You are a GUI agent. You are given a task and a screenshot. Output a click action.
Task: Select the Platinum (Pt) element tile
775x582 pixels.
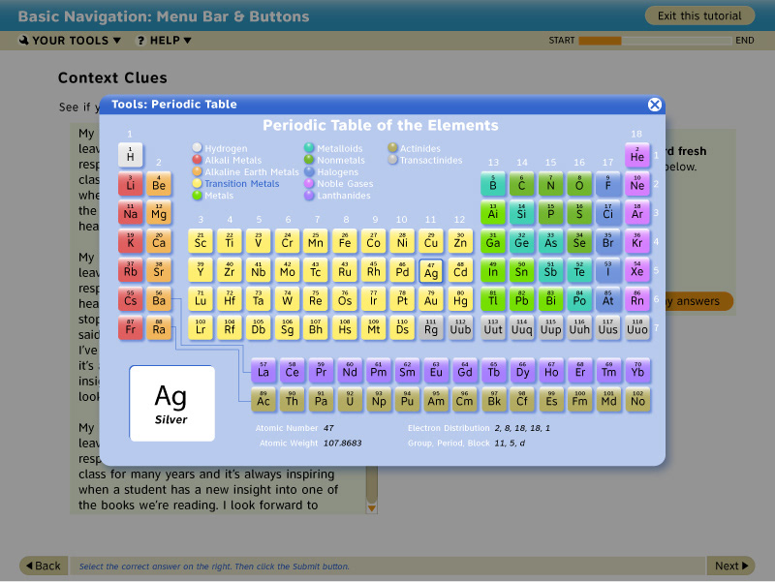coord(402,299)
